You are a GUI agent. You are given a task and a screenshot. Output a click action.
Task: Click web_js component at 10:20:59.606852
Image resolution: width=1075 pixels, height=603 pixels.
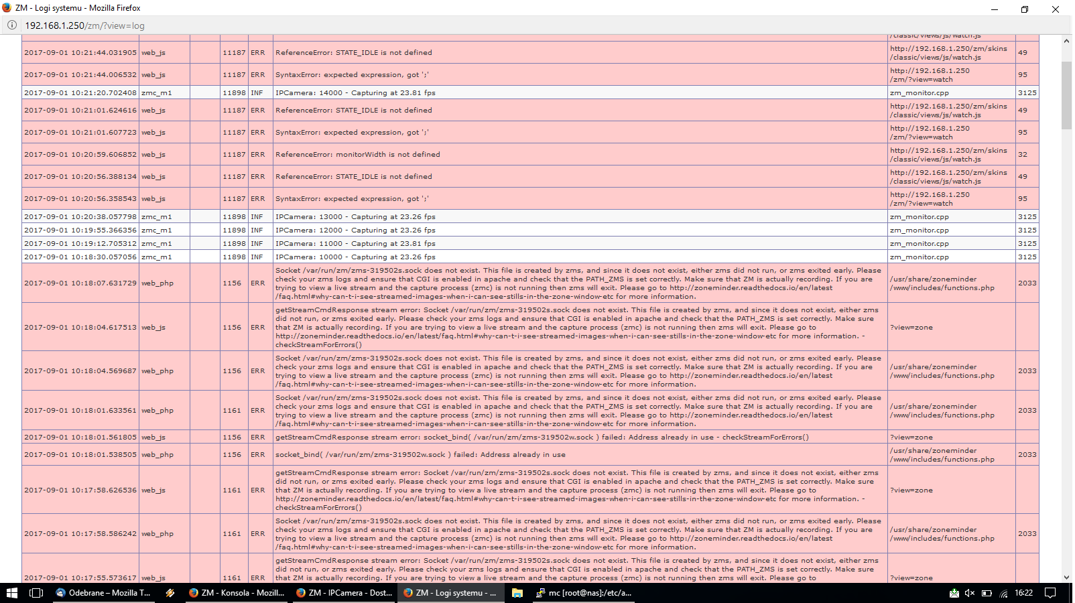[153, 154]
